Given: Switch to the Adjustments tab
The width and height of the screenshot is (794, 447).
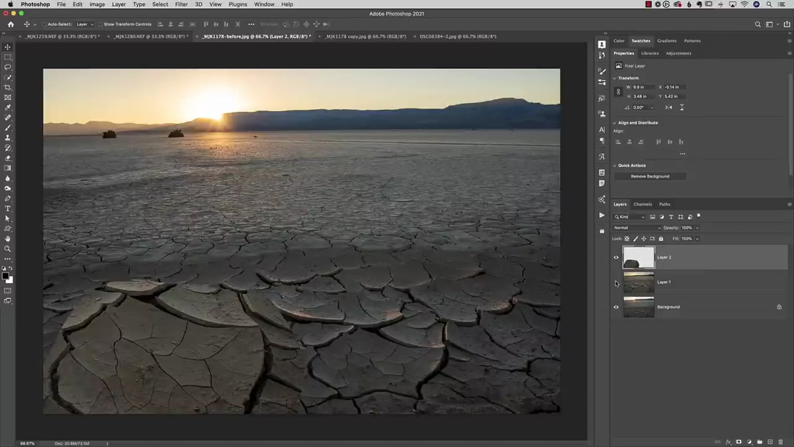Looking at the screenshot, I should pos(678,53).
